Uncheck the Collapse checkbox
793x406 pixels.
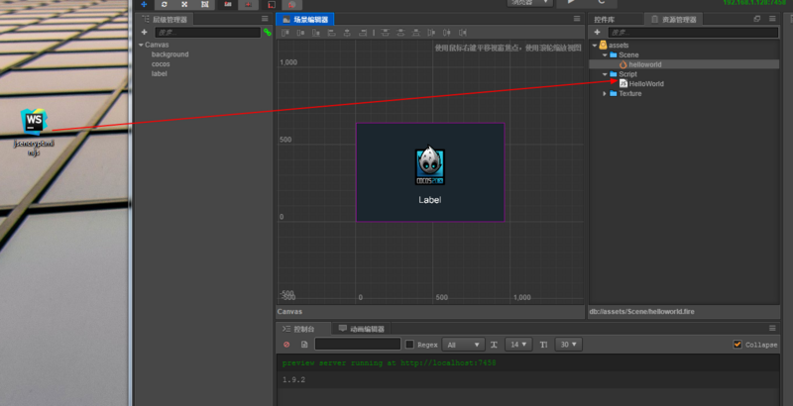point(737,345)
